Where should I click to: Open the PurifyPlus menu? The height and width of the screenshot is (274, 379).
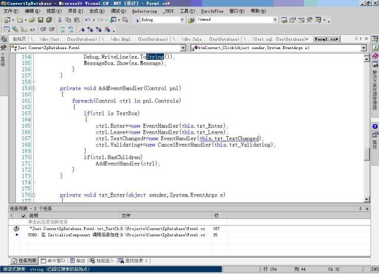[212, 11]
